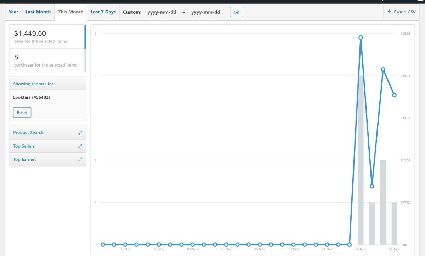Switch to the Year tab
Image resolution: width=425 pixels, height=256 pixels.
click(13, 12)
